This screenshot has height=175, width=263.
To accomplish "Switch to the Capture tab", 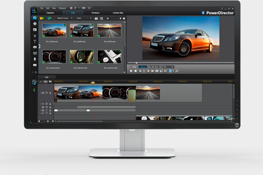I will pyautogui.click(x=50, y=13).
